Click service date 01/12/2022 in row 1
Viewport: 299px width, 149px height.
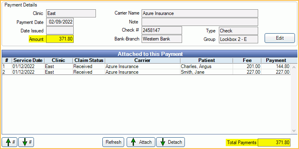[x=23, y=66]
